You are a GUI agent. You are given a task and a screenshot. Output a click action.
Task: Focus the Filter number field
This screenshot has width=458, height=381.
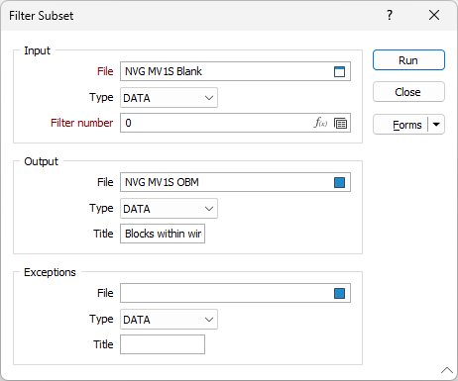click(x=216, y=123)
